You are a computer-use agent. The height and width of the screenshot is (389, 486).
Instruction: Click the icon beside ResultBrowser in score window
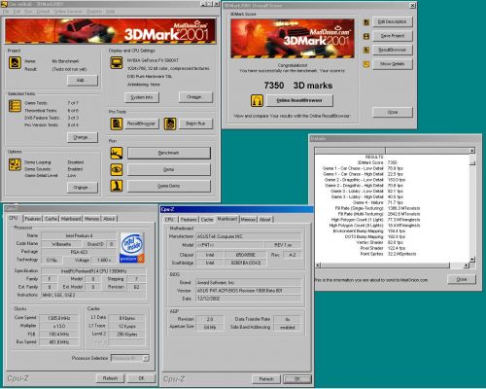pos(366,51)
